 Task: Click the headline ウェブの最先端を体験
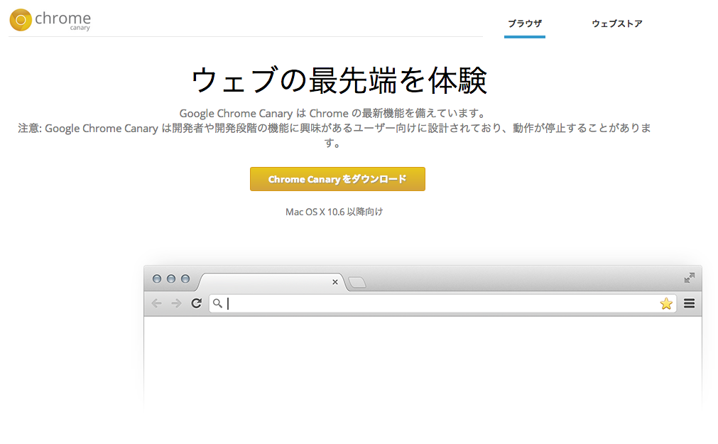click(338, 80)
